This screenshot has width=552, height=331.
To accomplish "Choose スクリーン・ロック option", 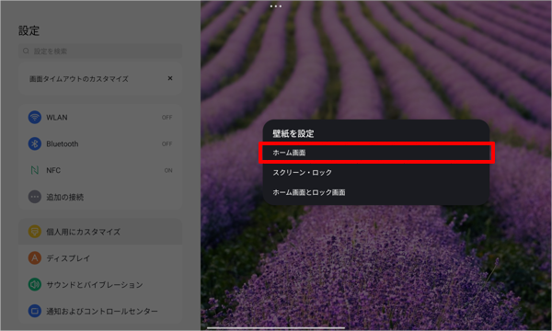I will pos(376,172).
